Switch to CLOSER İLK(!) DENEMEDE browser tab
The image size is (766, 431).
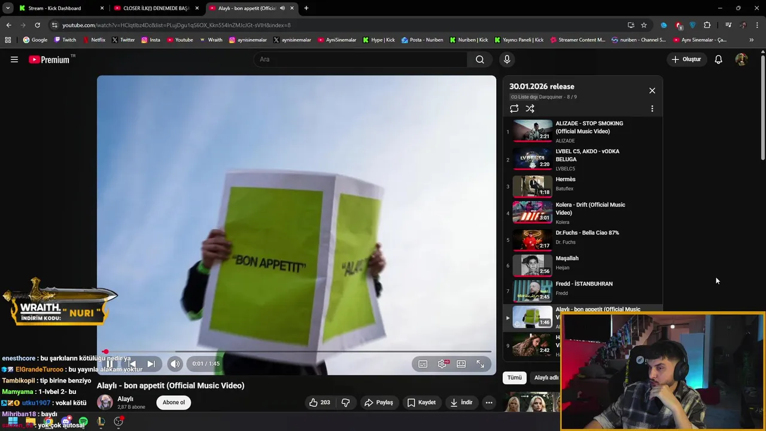click(x=156, y=8)
